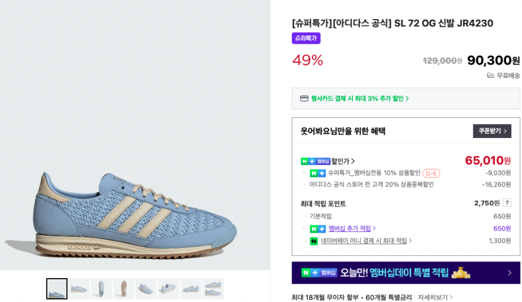Click the gold coins icon in the membership banner
The width and height of the screenshot is (522, 302).
pos(461,273)
